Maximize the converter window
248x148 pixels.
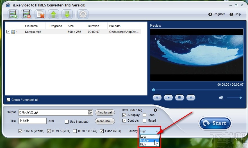tap(236, 5)
